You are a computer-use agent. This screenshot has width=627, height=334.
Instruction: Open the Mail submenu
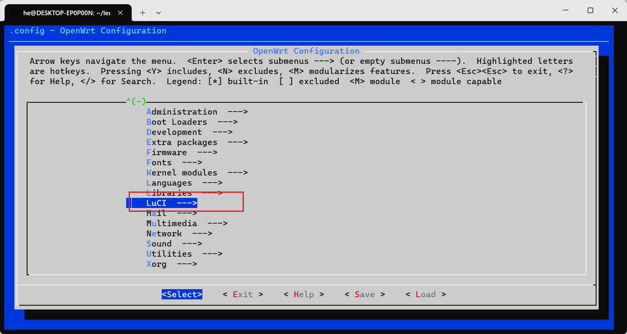(171, 214)
